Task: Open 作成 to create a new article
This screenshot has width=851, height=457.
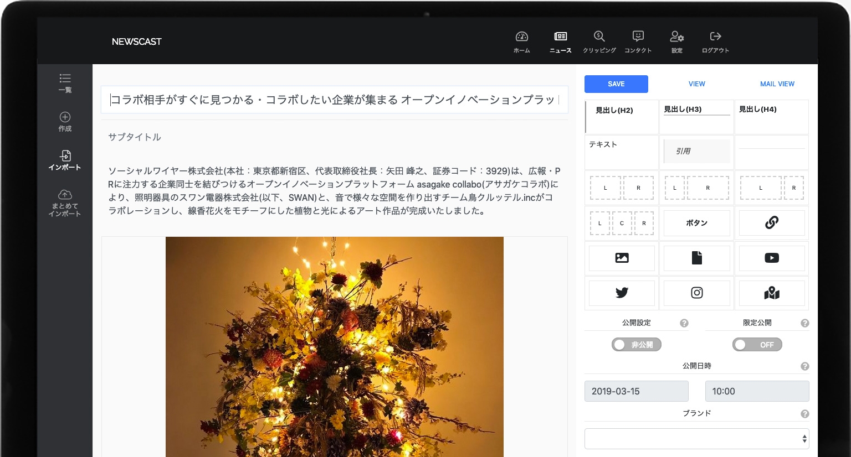Action: [65, 122]
